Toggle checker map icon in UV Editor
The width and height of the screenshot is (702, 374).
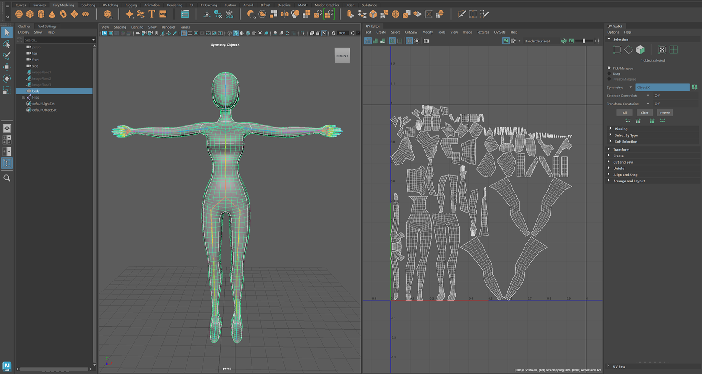coord(513,41)
